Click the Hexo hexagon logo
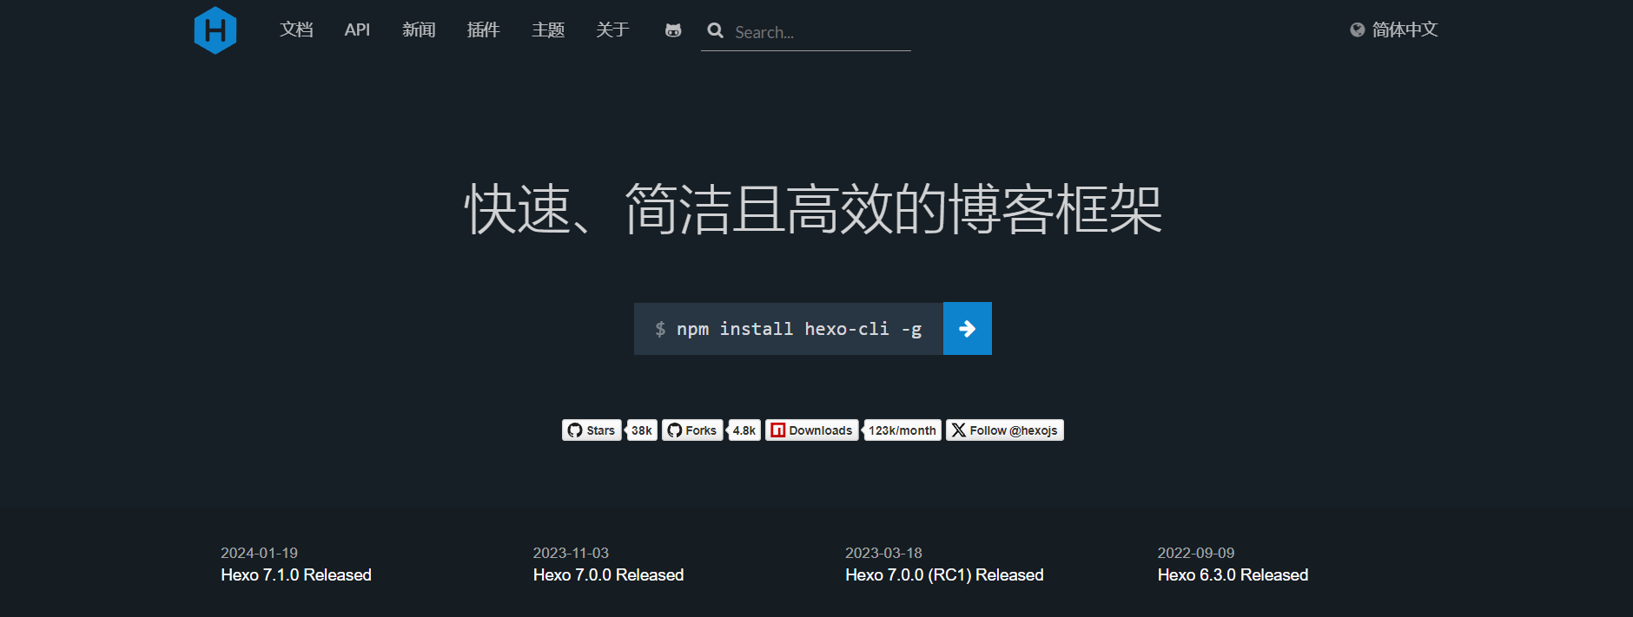The image size is (1633, 617). tap(215, 30)
